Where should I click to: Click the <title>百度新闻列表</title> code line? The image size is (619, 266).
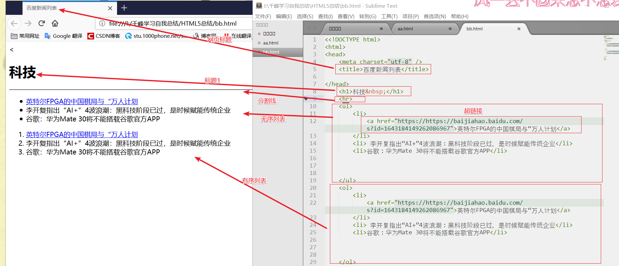(x=384, y=69)
